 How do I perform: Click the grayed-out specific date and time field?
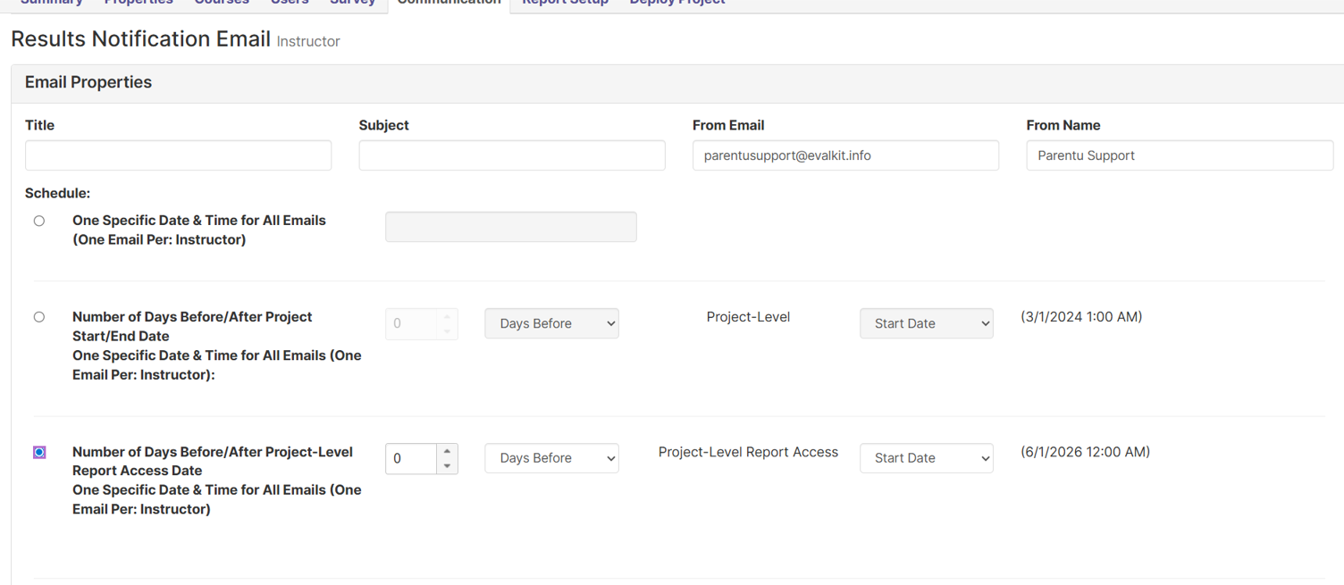511,227
